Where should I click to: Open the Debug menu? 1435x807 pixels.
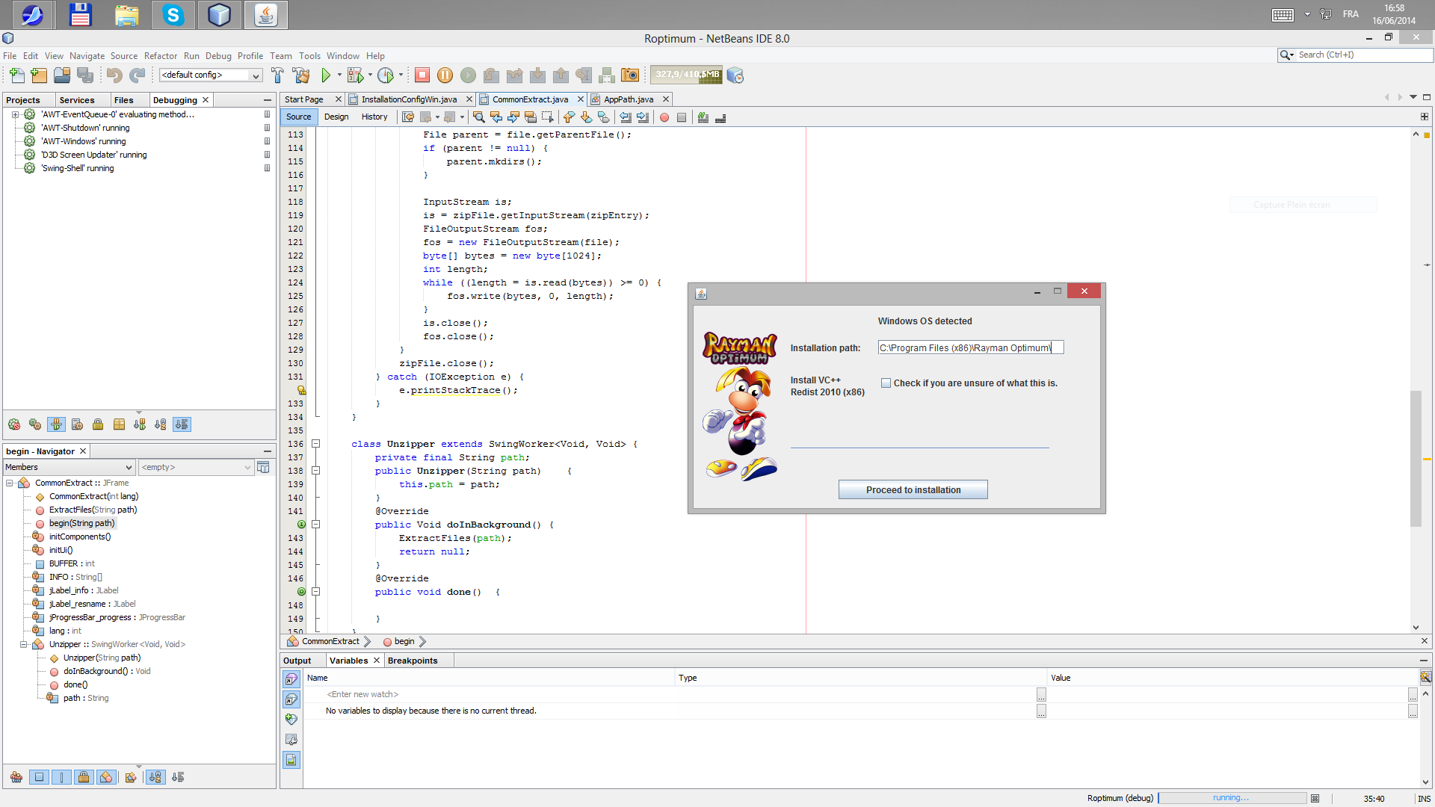point(218,56)
